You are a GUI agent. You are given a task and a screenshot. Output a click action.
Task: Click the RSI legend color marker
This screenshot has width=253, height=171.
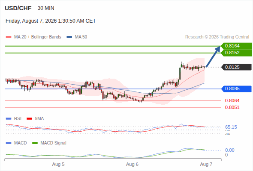(9, 119)
